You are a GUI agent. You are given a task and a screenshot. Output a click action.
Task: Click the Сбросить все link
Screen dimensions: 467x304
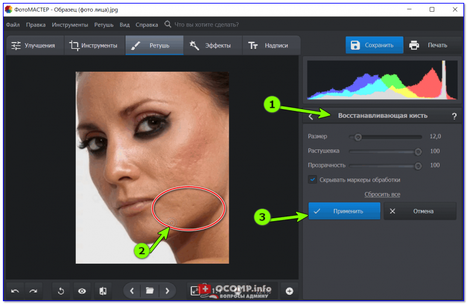tap(382, 194)
